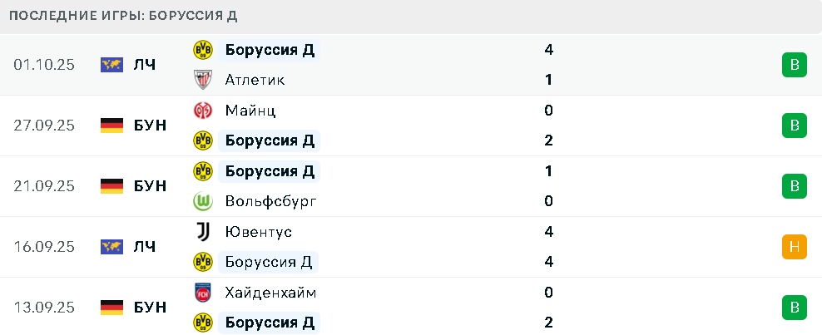
Task: Click the win badge for the Wolfsburg match
Action: pos(794,186)
